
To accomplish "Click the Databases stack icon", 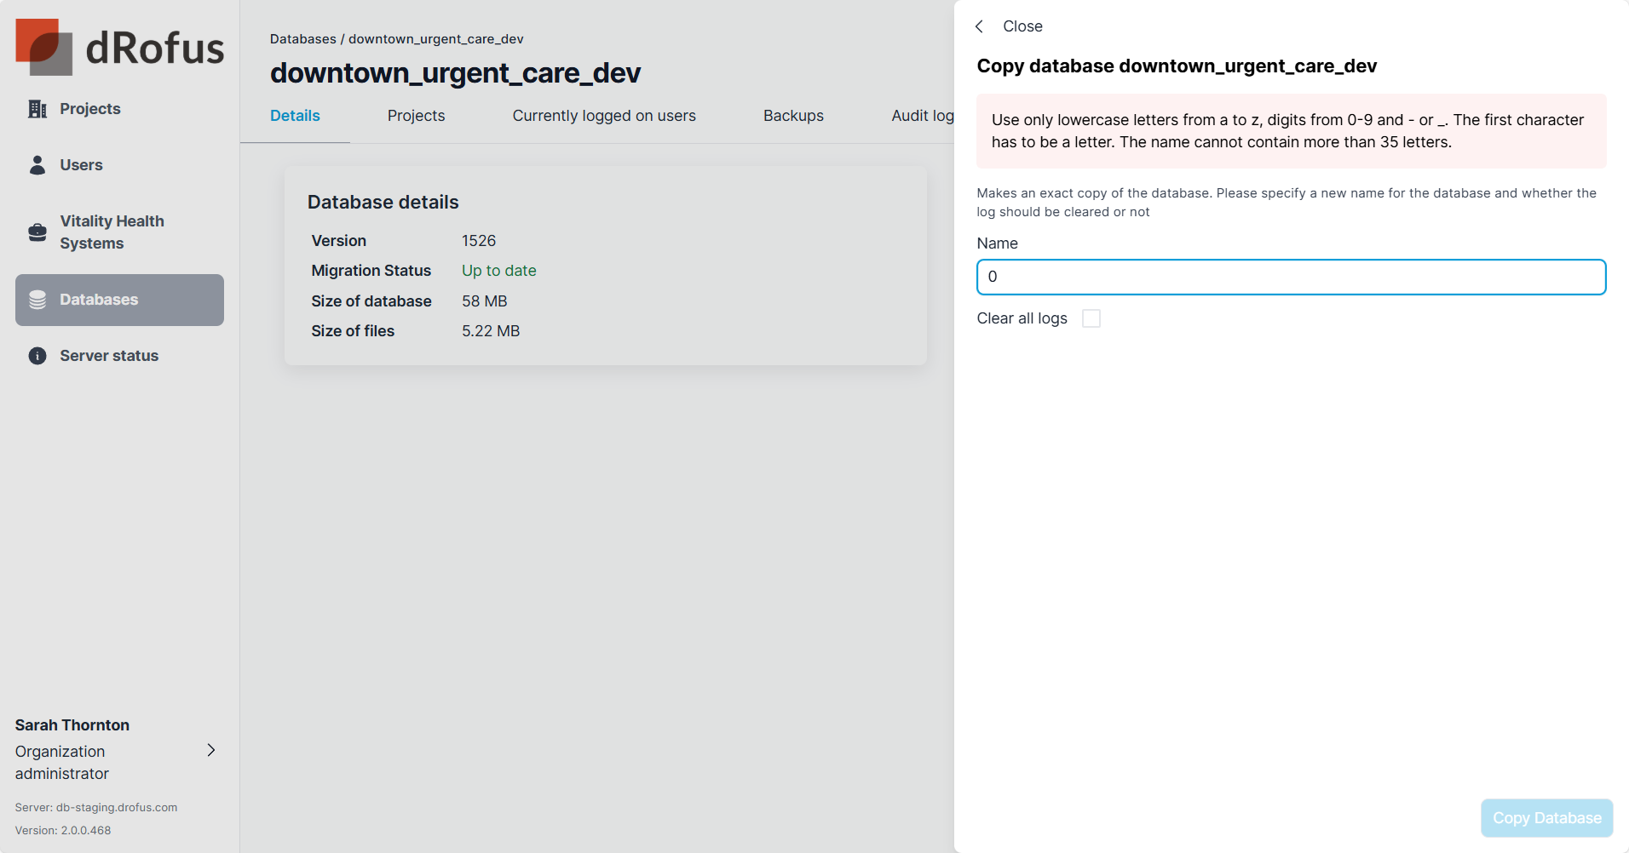I will point(37,300).
